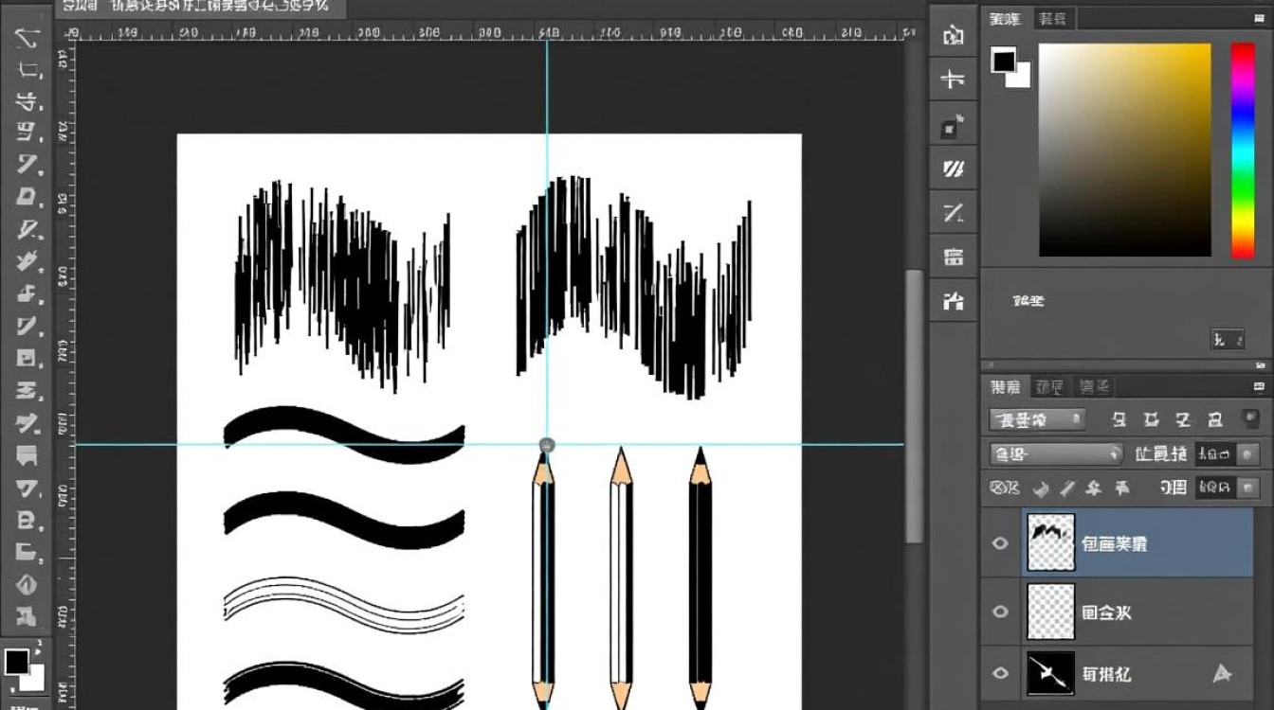Switch to the first tab of the layers panel group

point(1006,386)
